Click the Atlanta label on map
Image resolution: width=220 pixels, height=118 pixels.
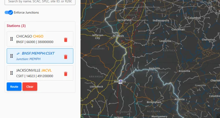tap(179, 99)
